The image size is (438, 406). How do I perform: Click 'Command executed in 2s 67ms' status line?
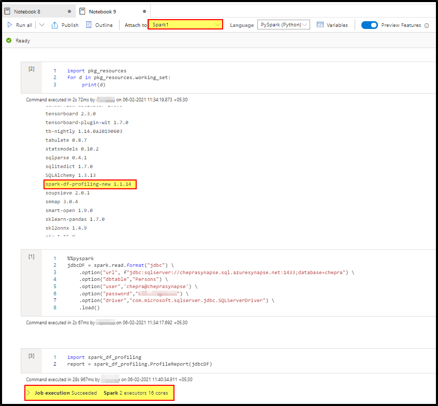click(x=107, y=323)
